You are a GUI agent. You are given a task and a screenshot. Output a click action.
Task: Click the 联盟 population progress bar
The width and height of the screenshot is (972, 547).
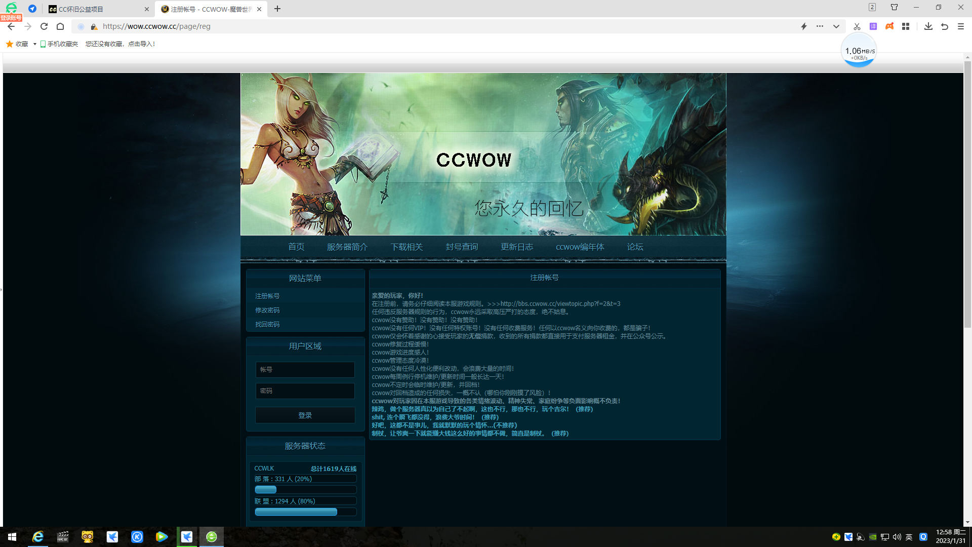pyautogui.click(x=305, y=512)
